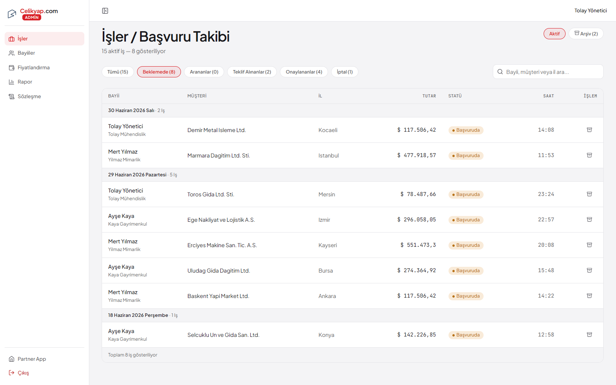The image size is (616, 385).
Task: Open Arşiv (2) view
Action: click(x=586, y=34)
